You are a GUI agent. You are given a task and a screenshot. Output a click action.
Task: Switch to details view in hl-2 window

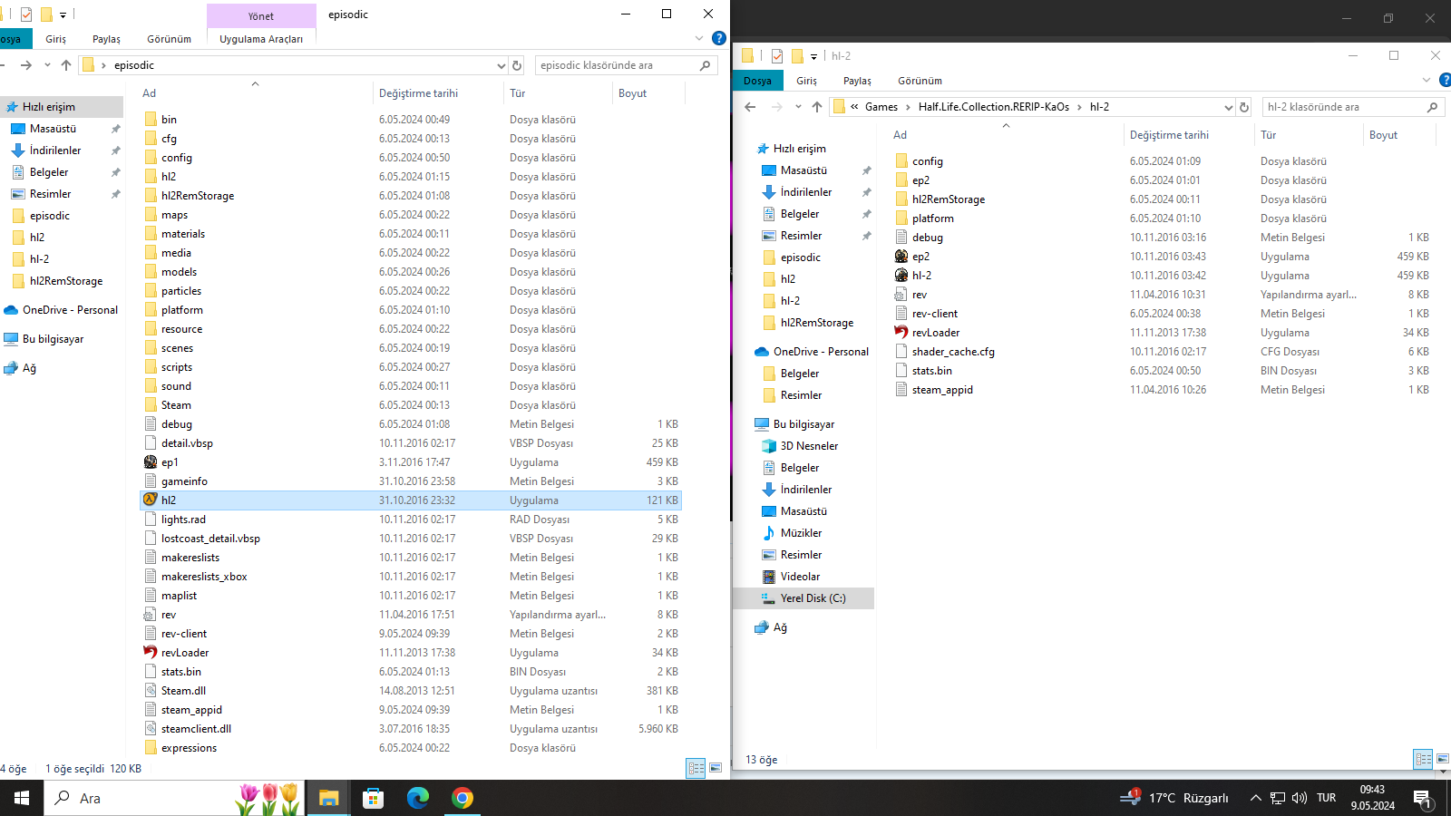(1423, 759)
